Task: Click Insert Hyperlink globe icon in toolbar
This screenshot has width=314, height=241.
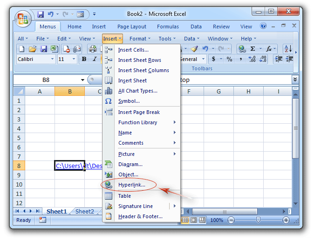Action: 242,48
